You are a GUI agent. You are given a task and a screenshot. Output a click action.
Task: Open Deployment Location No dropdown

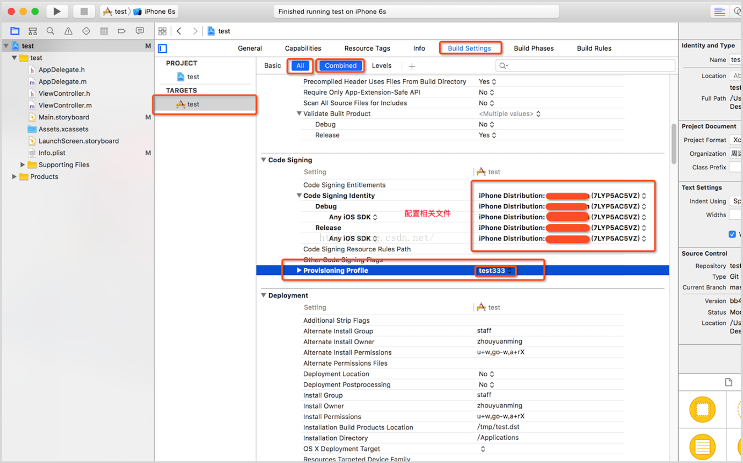tap(487, 374)
